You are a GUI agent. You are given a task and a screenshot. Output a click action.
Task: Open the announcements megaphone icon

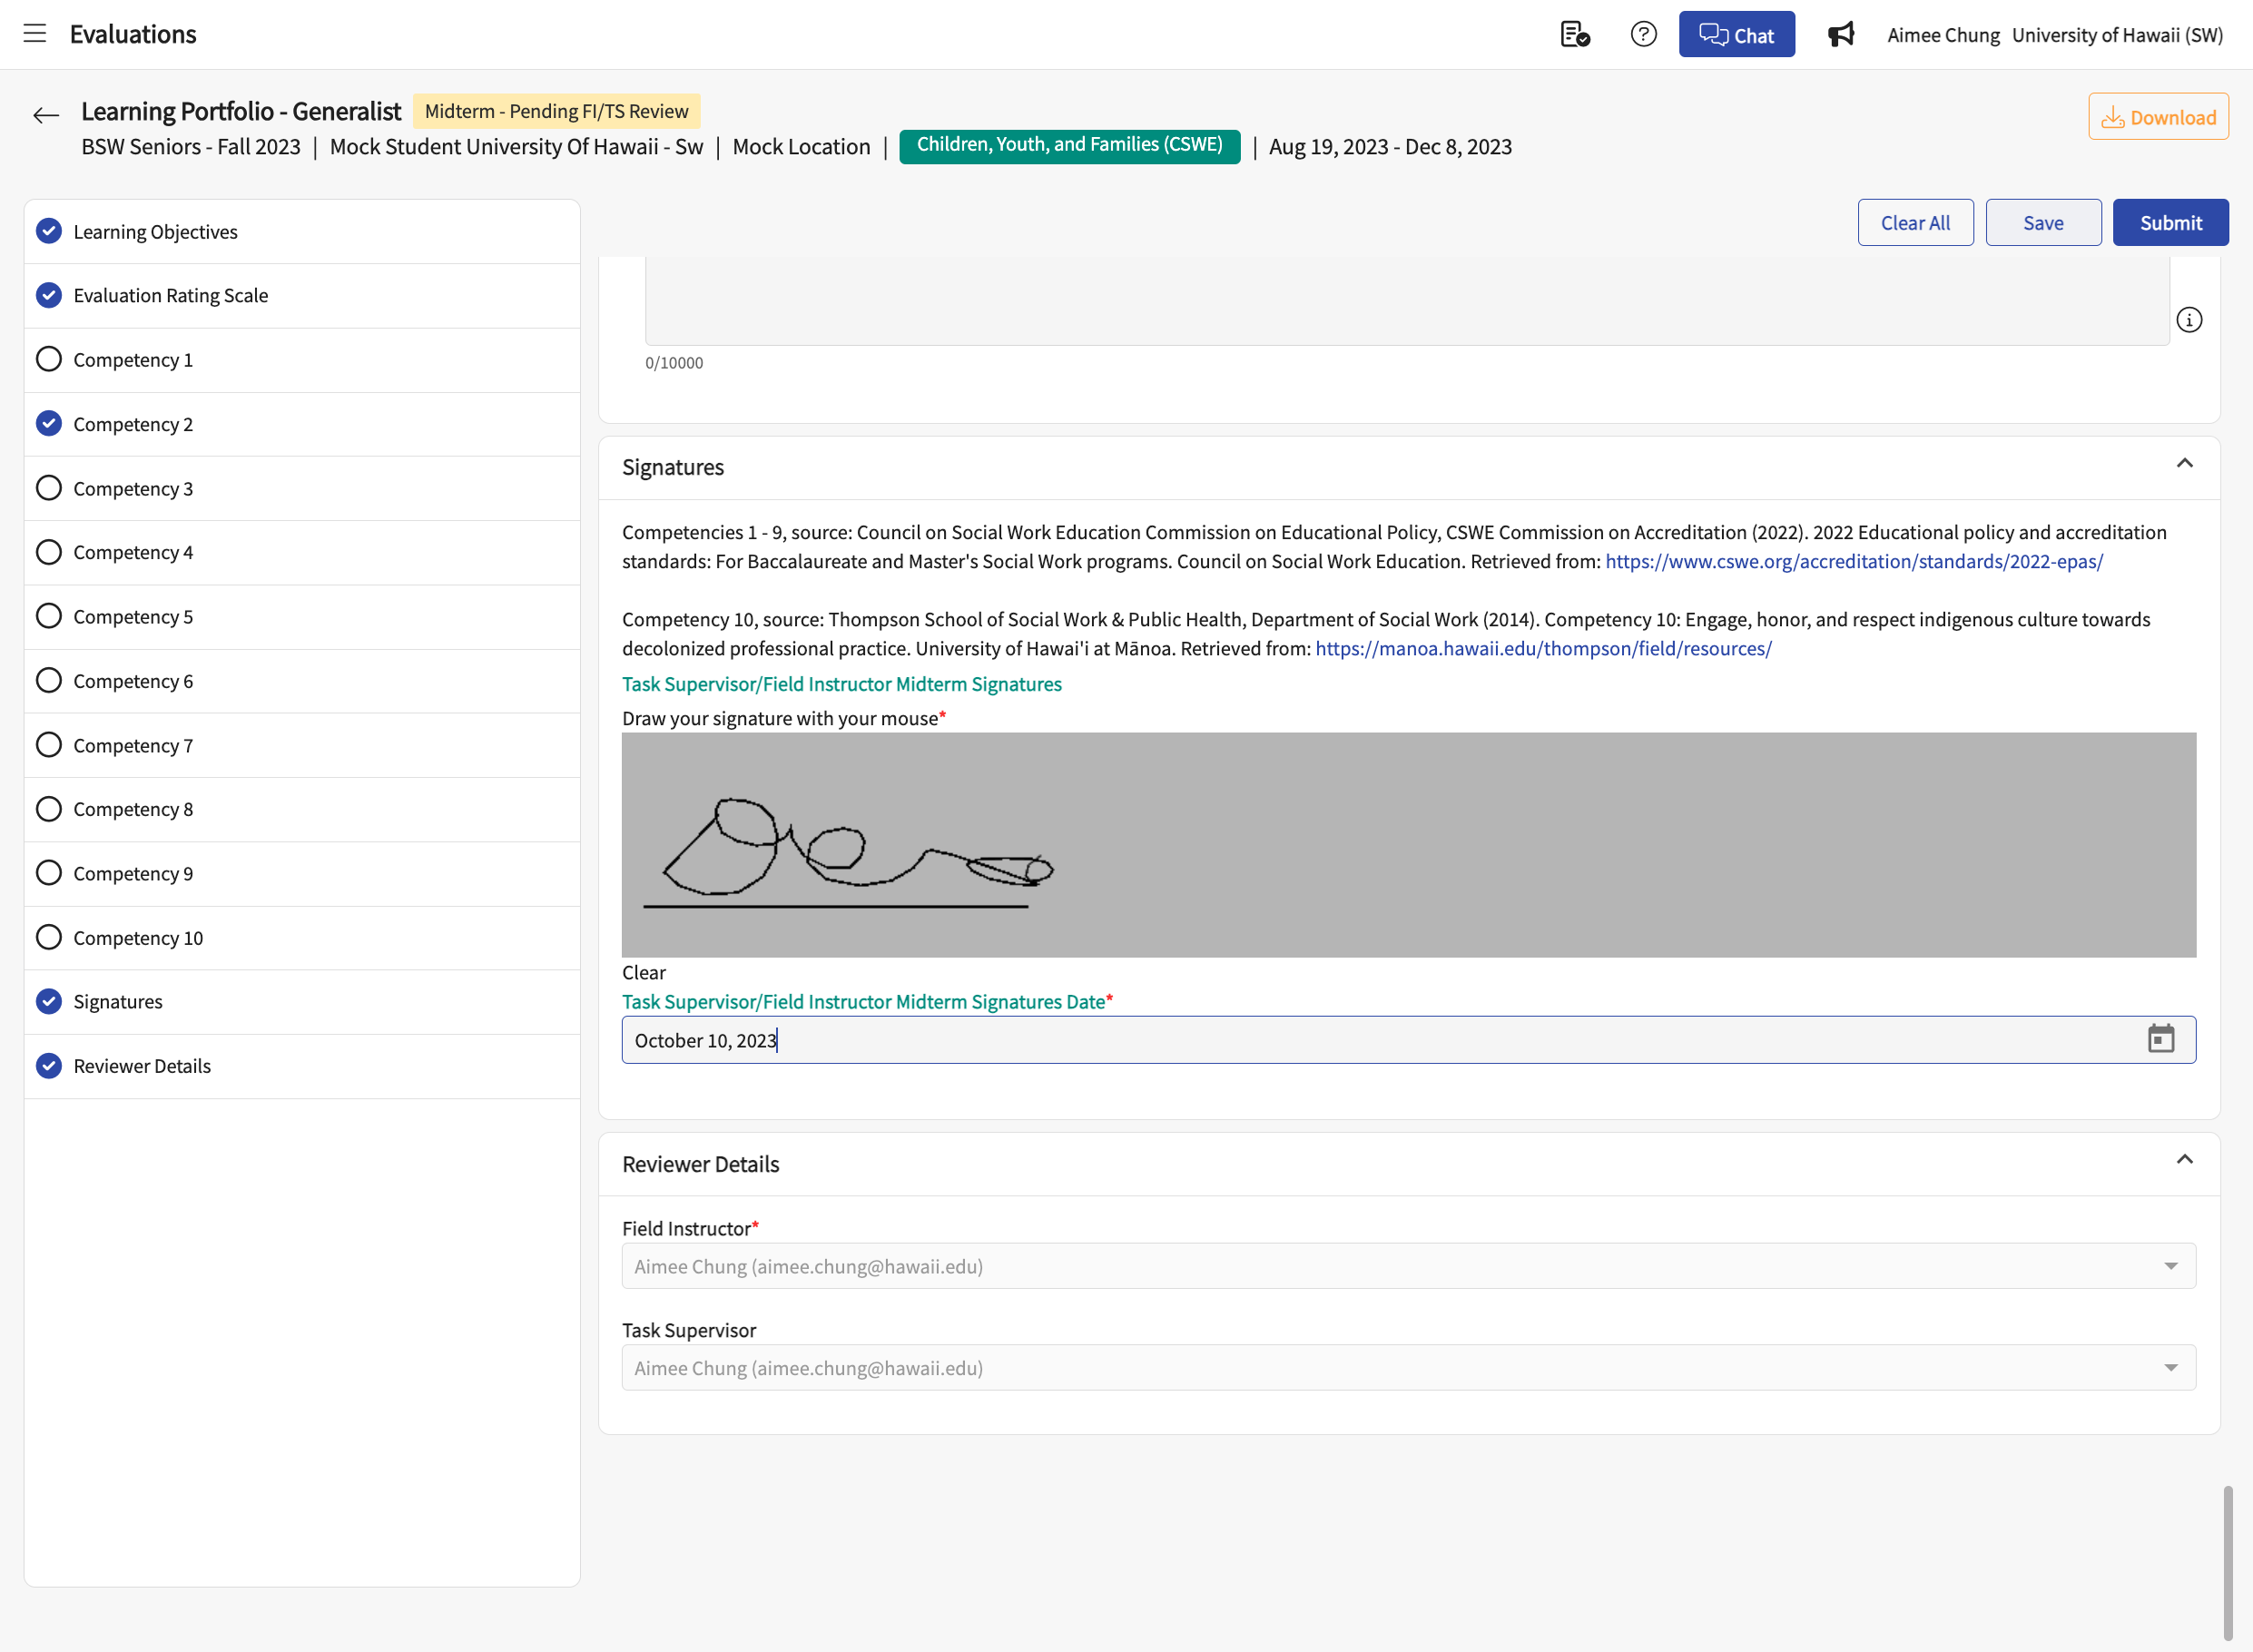1841,34
